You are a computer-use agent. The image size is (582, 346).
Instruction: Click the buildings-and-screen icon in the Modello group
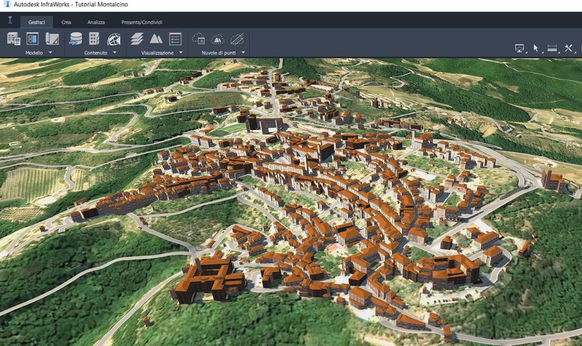[x=14, y=39]
